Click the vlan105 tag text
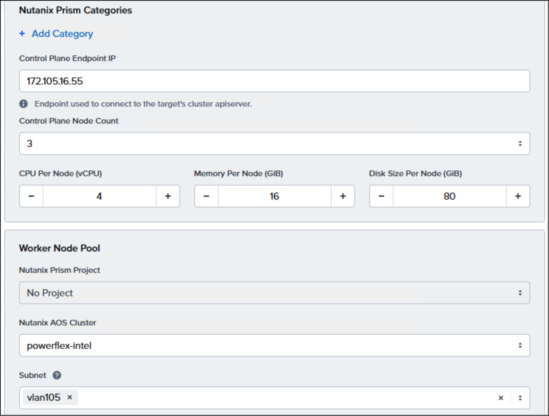 point(44,398)
